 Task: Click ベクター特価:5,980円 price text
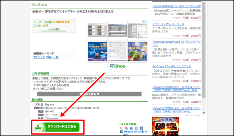coord(186,18)
